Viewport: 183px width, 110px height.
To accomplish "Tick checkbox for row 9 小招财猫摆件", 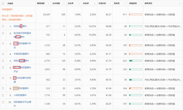I will pyautogui.click(x=3, y=95).
